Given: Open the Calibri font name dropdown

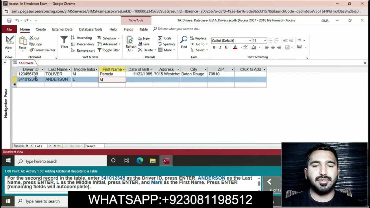Looking at the screenshot, I should [250, 41].
